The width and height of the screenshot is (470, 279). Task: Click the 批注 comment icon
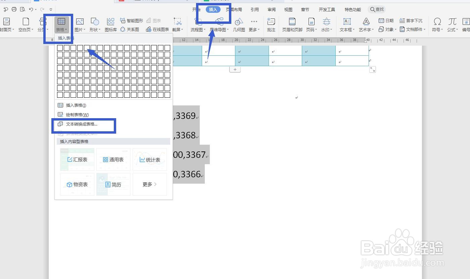click(271, 25)
